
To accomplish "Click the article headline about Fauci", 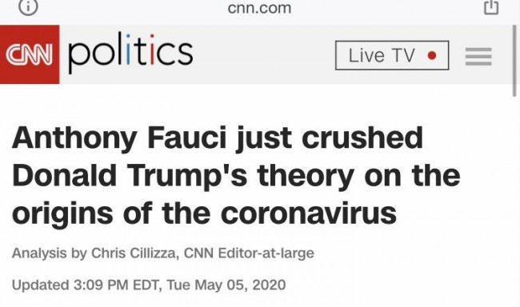I will 236,175.
